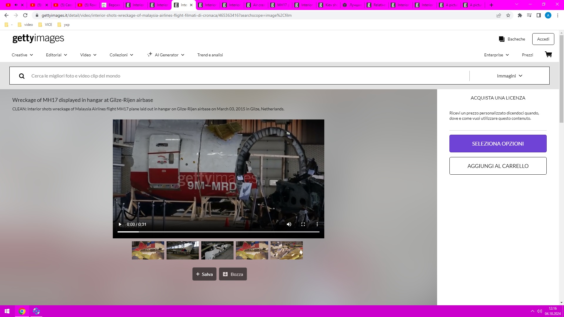The image size is (564, 317).
Task: Open the second related thumbnail of hangar
Action: click(183, 250)
